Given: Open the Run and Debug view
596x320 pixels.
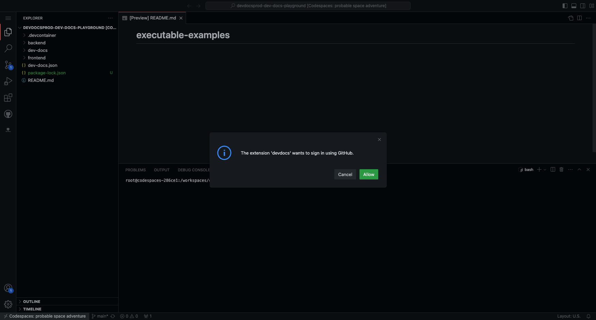Looking at the screenshot, I should 8,81.
